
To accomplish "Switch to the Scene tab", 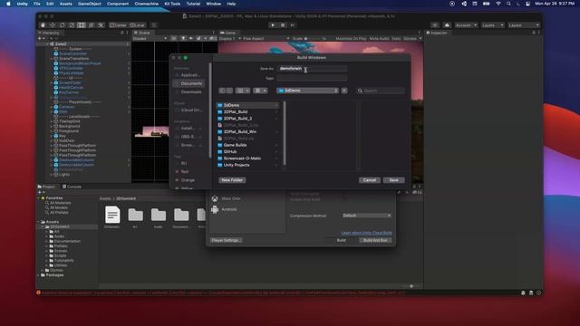I will point(142,33).
